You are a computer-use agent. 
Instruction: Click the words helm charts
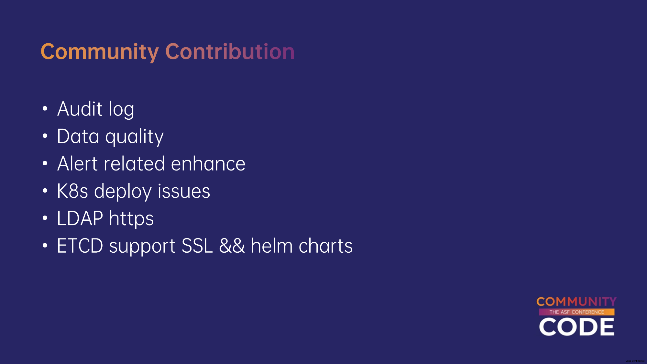click(x=302, y=246)
